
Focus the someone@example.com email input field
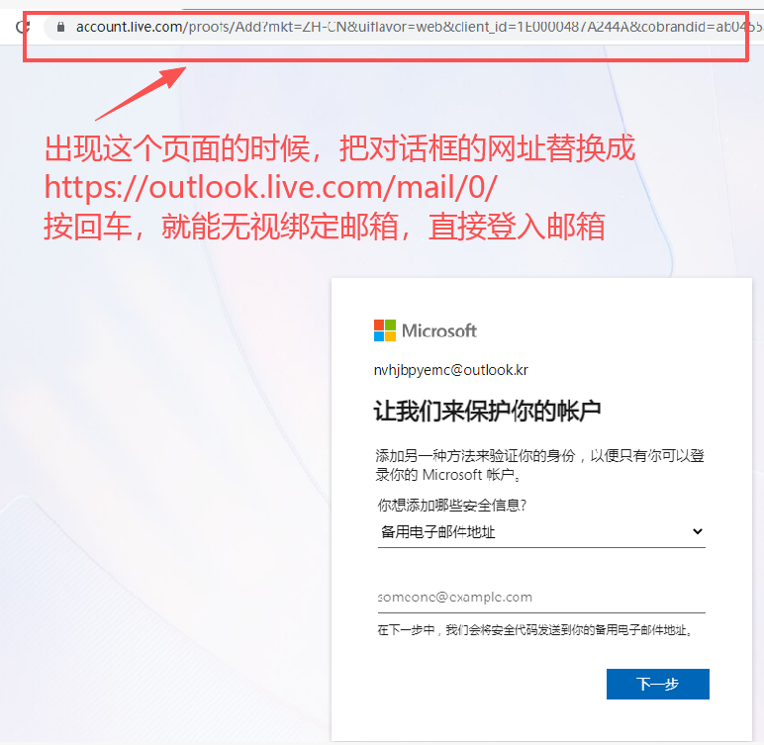[541, 598]
